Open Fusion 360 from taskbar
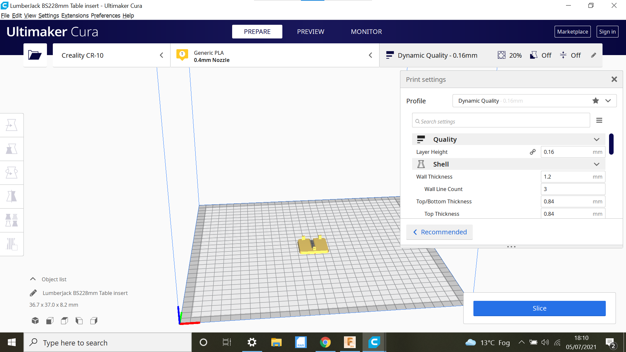 tap(350, 342)
